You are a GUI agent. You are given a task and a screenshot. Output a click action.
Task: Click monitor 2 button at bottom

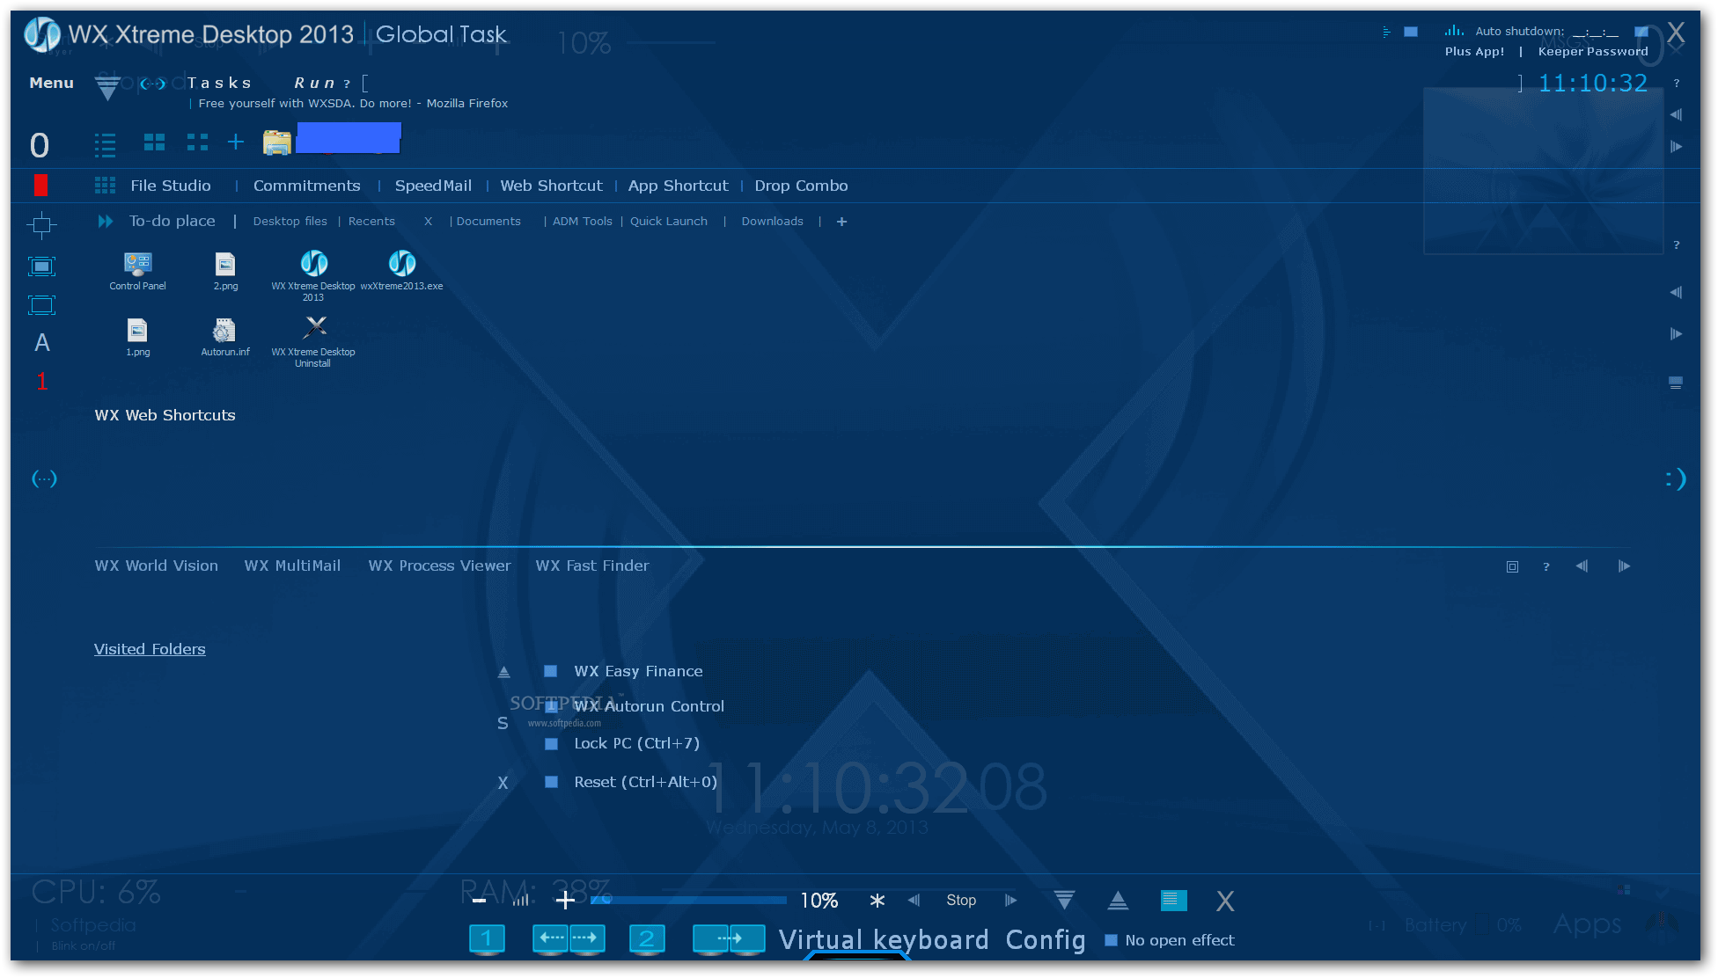click(647, 939)
